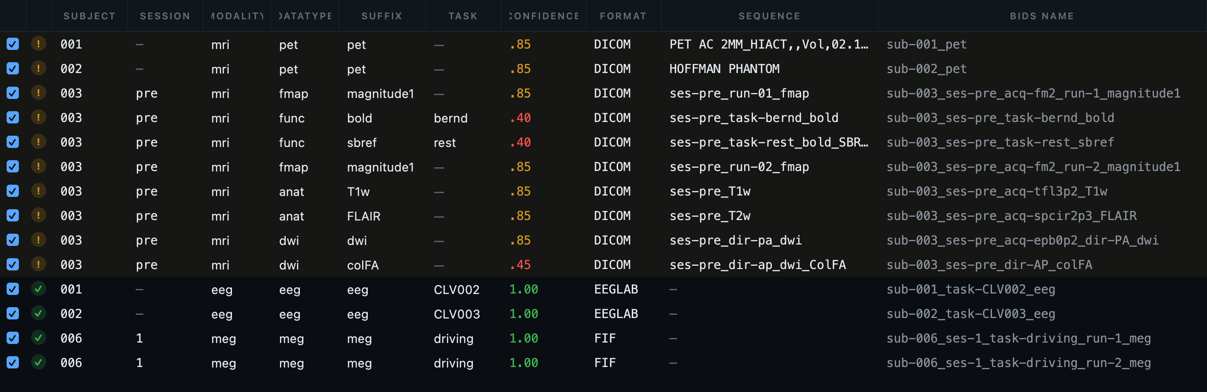Click green check icon for task-CLV002_eeg row
Screen dimensions: 1207x392
click(x=38, y=289)
